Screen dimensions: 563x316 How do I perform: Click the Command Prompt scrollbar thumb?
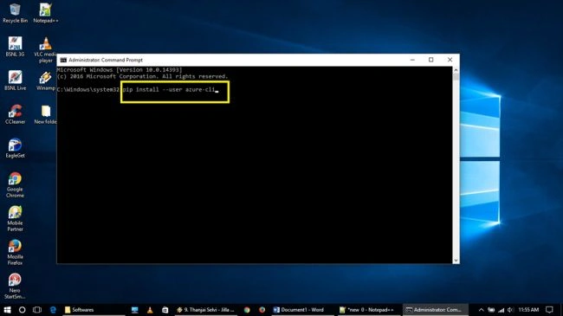[456, 78]
